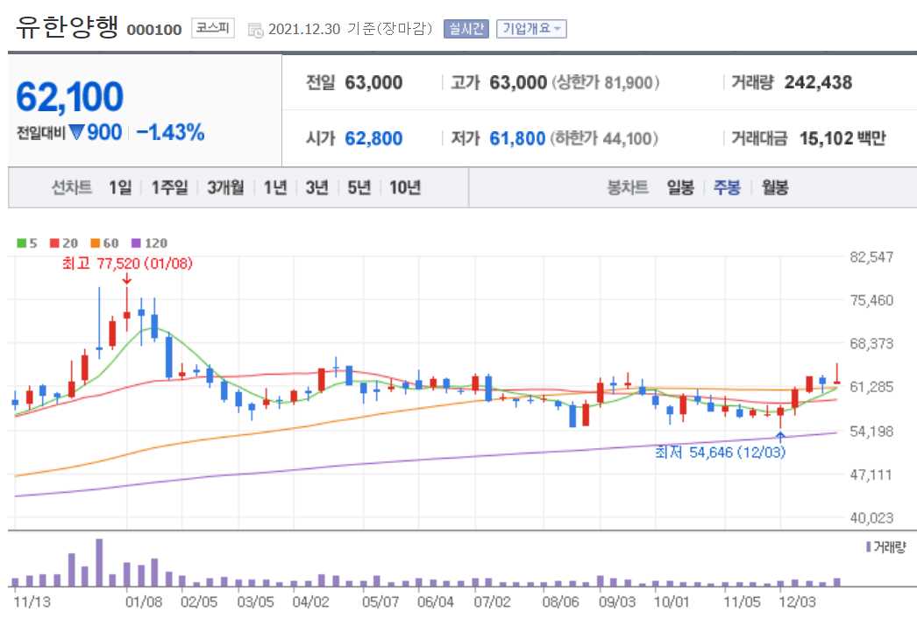Click the calendar icon beside the date

(256, 30)
